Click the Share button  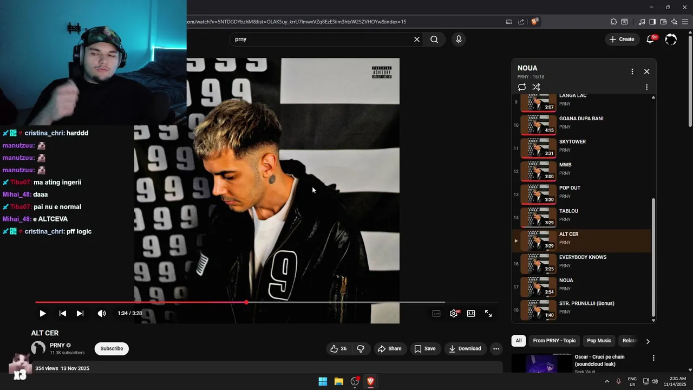389,349
